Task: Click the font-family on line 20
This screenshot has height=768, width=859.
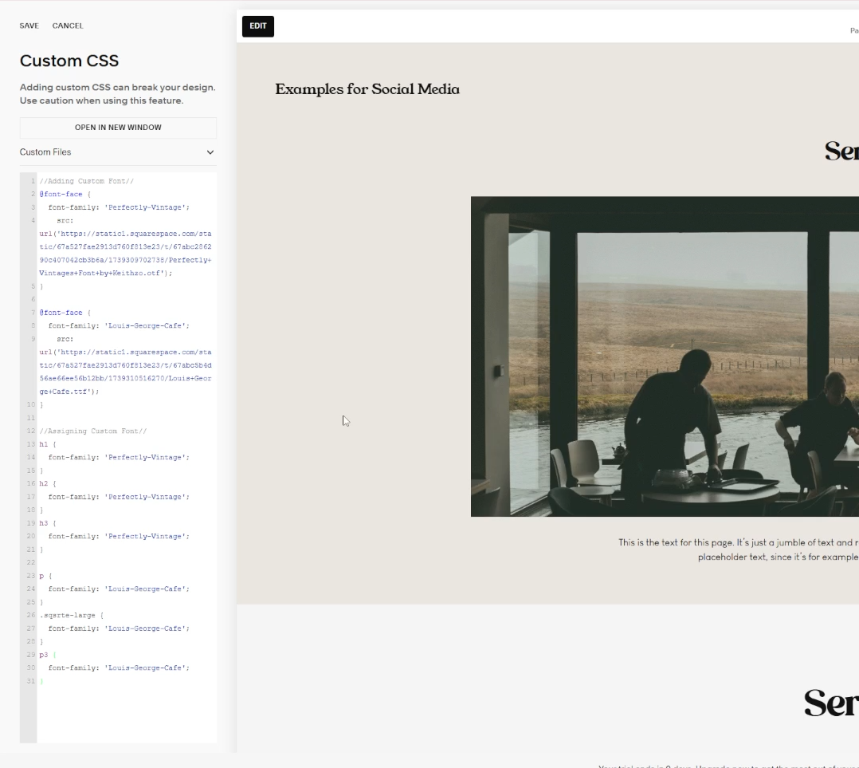Action: pos(119,536)
